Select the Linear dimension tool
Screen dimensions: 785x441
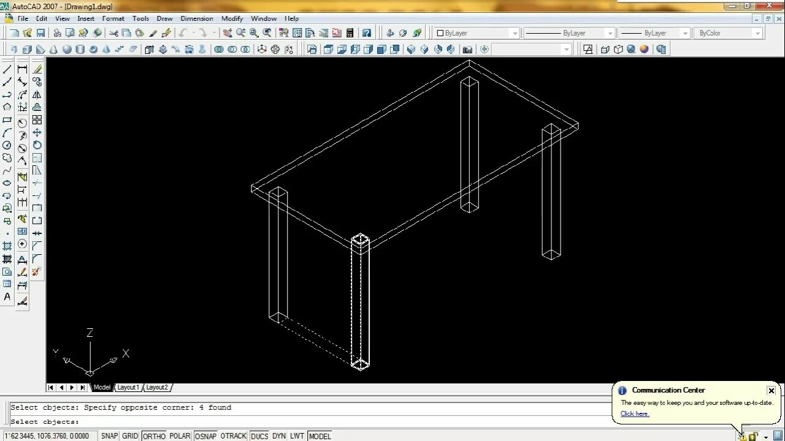pos(22,69)
